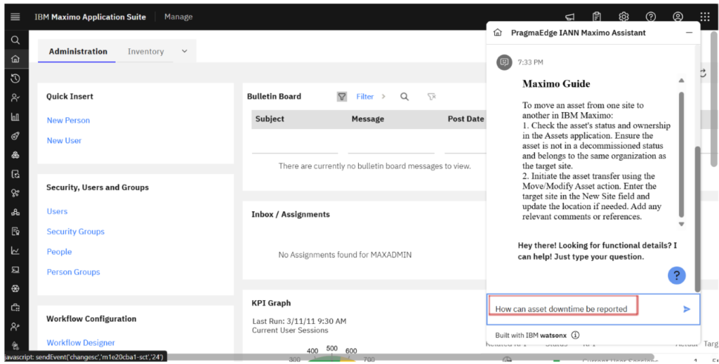Open the settings gear in header
Viewport: 719px width, 364px height.
(624, 17)
